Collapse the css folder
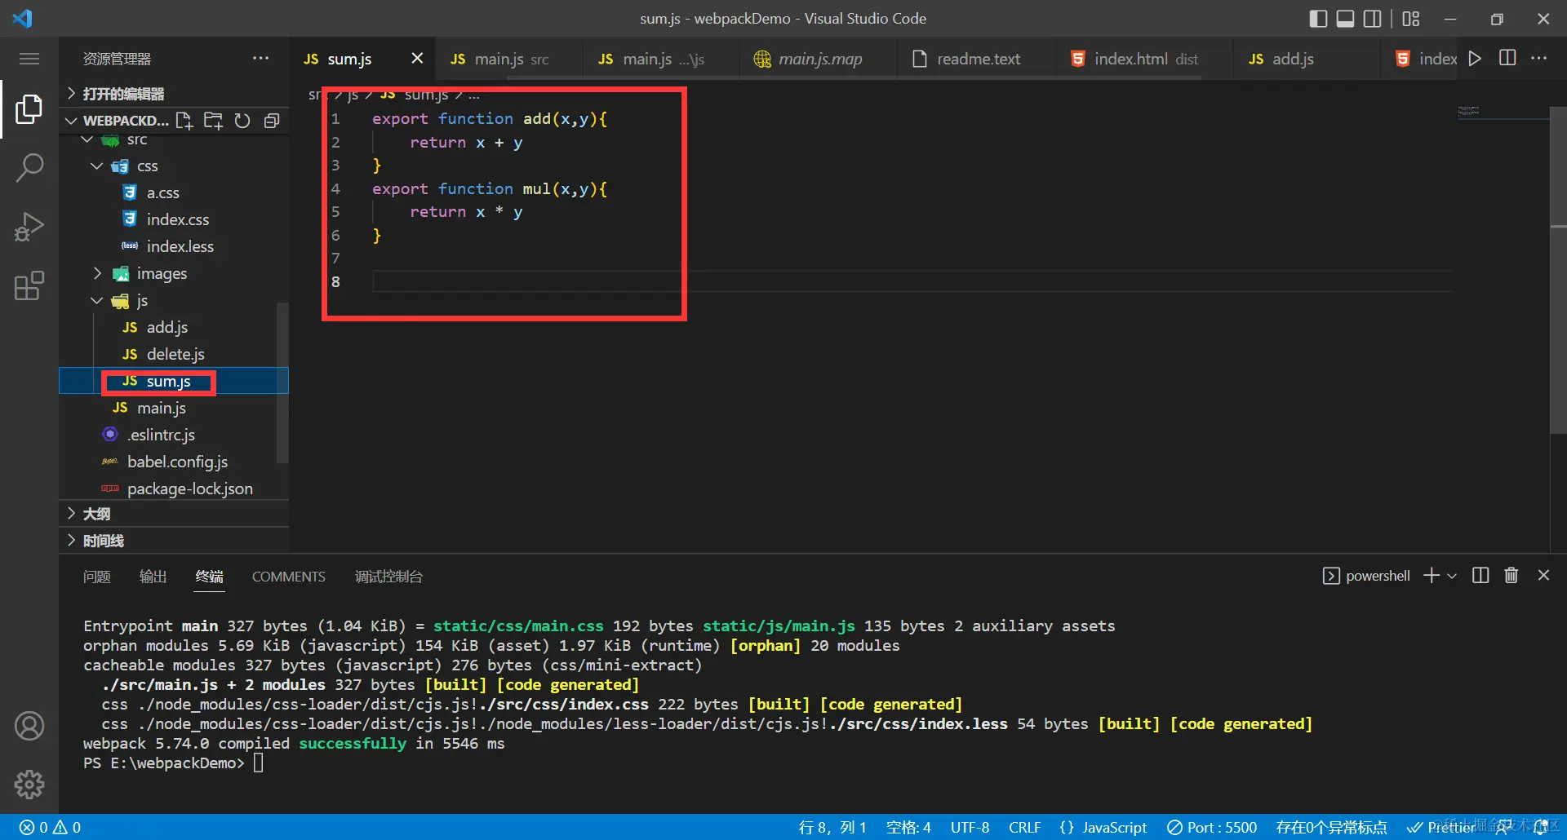The image size is (1567, 840). [97, 166]
